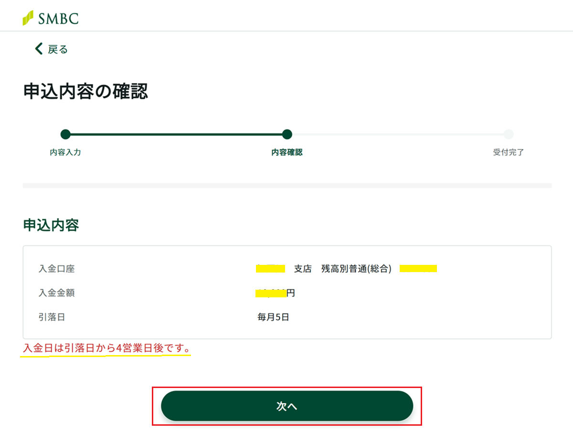Select the 内容入力 step label
The height and width of the screenshot is (441, 573).
[65, 153]
